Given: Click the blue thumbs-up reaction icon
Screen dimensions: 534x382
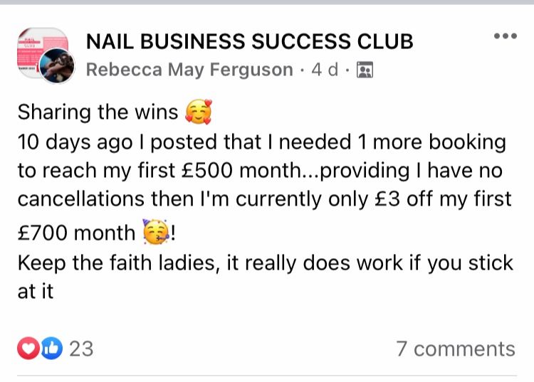Looking at the screenshot, I should pyautogui.click(x=51, y=349).
